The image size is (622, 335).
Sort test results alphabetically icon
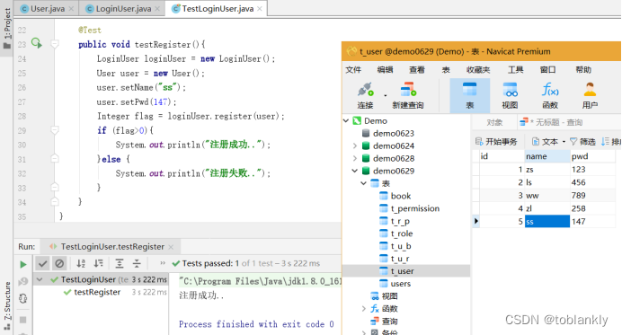pyautogui.click(x=81, y=263)
